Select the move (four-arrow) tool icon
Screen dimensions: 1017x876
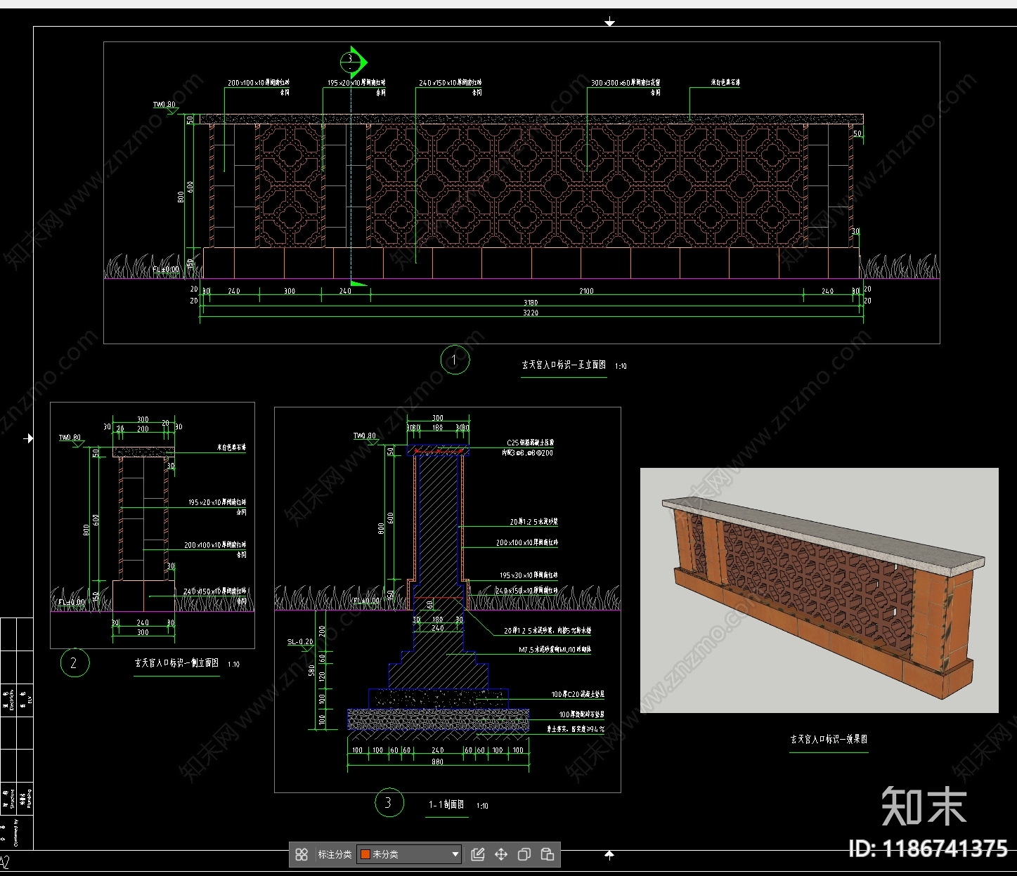pyautogui.click(x=501, y=854)
